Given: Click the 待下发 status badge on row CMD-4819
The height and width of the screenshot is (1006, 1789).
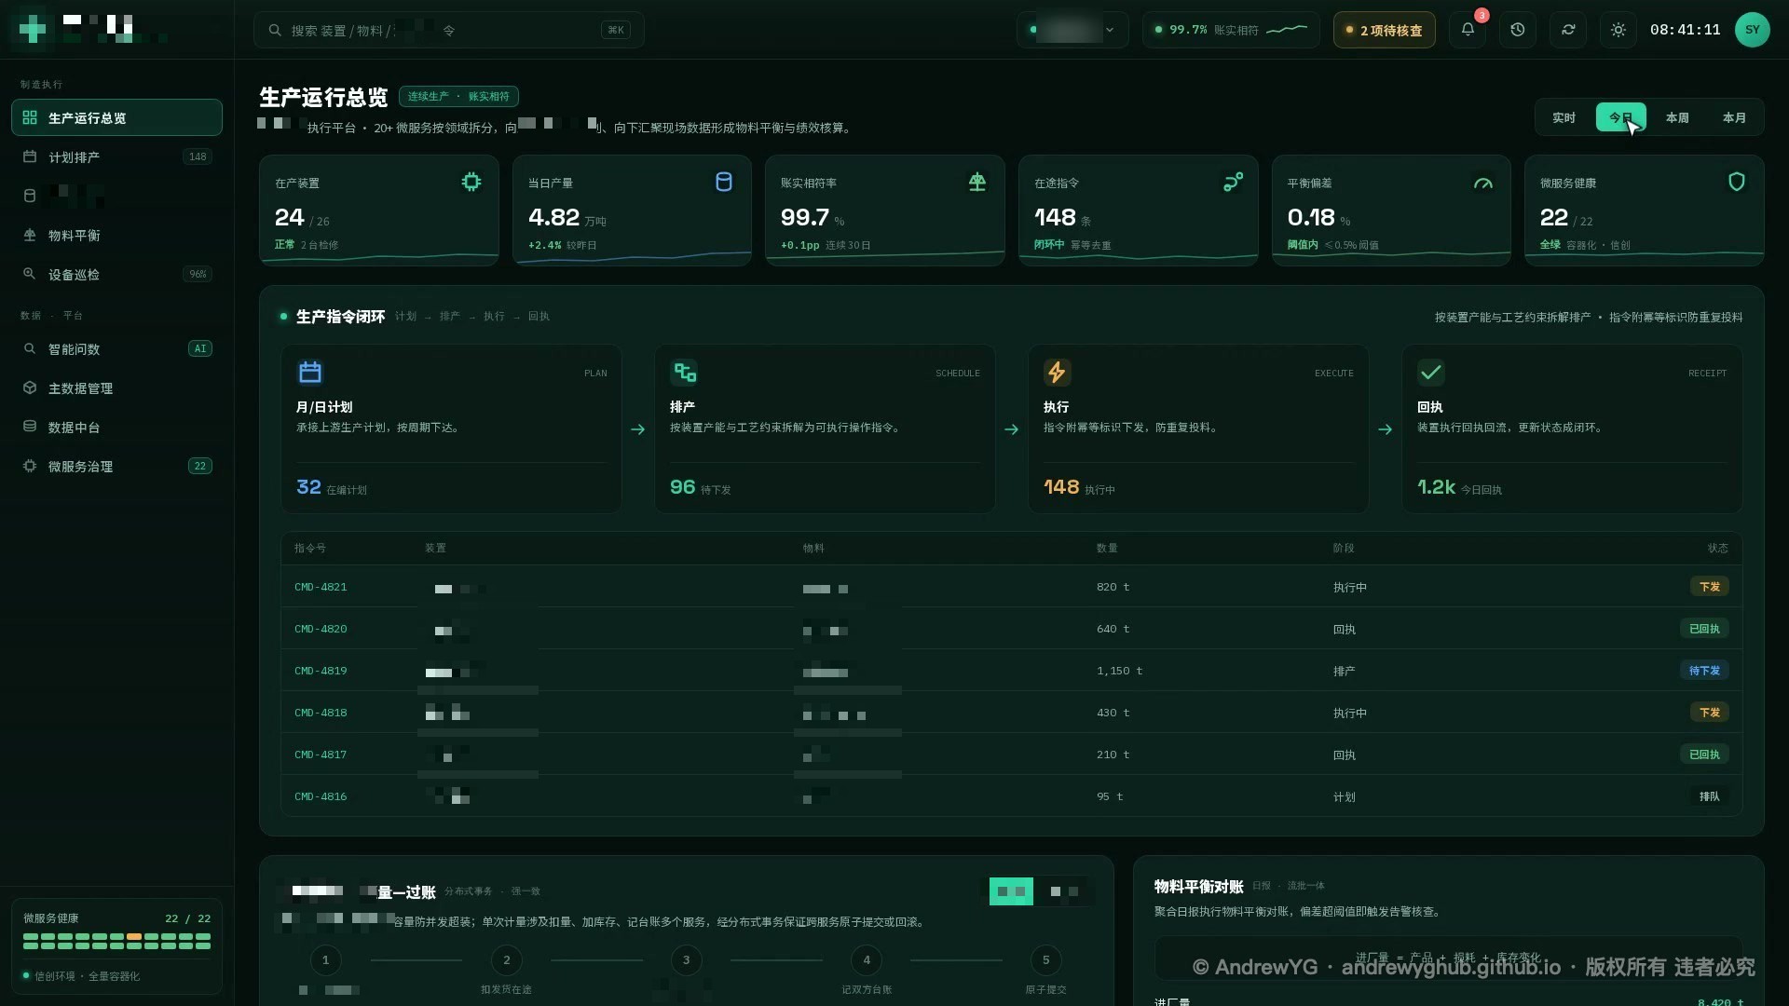Looking at the screenshot, I should coord(1704,670).
